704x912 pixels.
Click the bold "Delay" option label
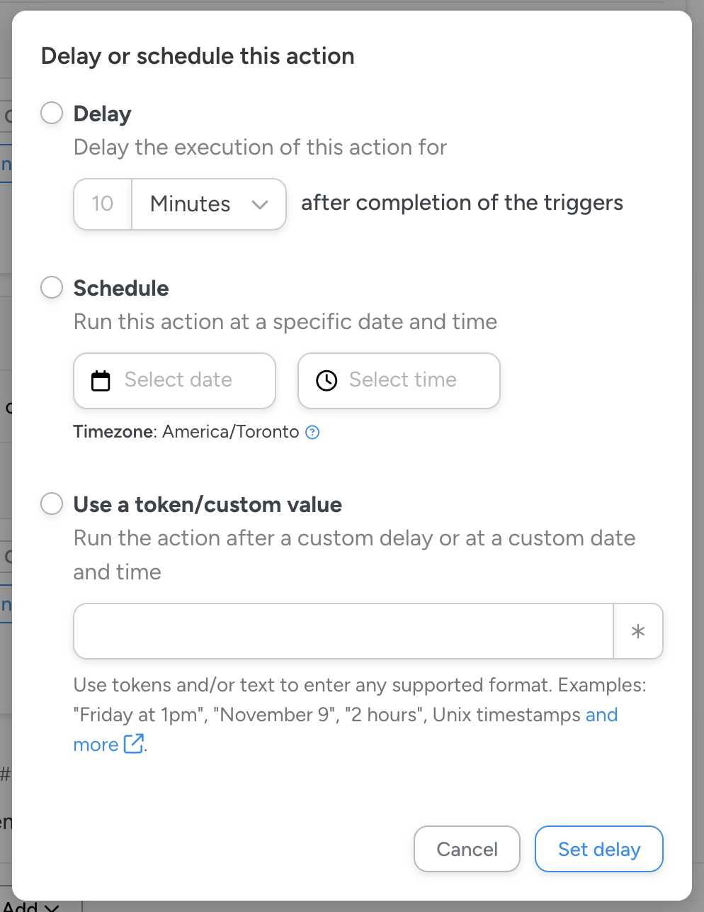pyautogui.click(x=103, y=113)
